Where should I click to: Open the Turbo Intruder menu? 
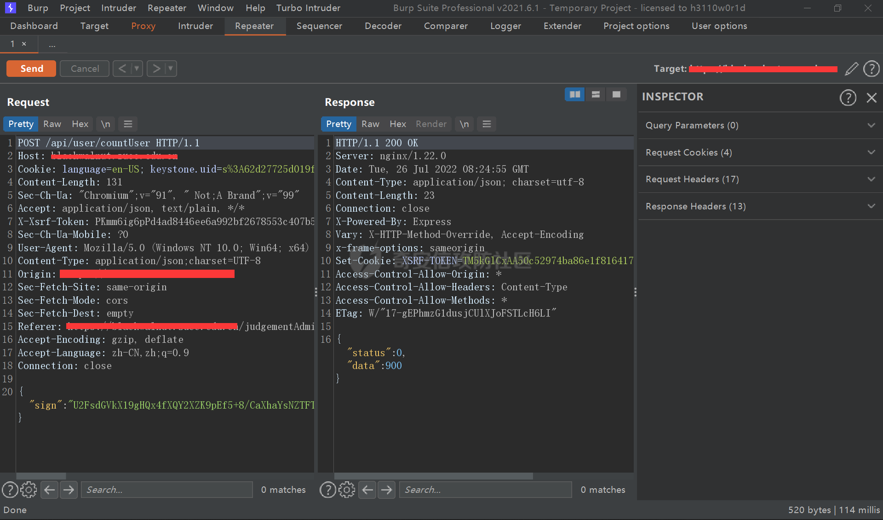click(x=308, y=8)
